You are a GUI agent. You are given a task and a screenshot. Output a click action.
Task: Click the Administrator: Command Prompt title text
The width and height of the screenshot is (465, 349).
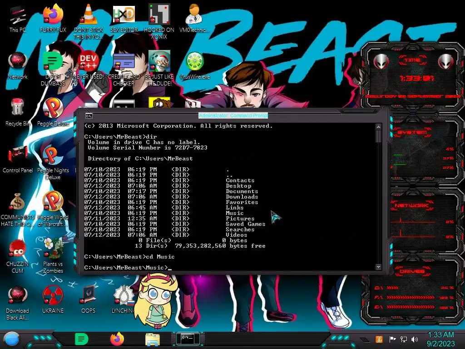(233, 115)
